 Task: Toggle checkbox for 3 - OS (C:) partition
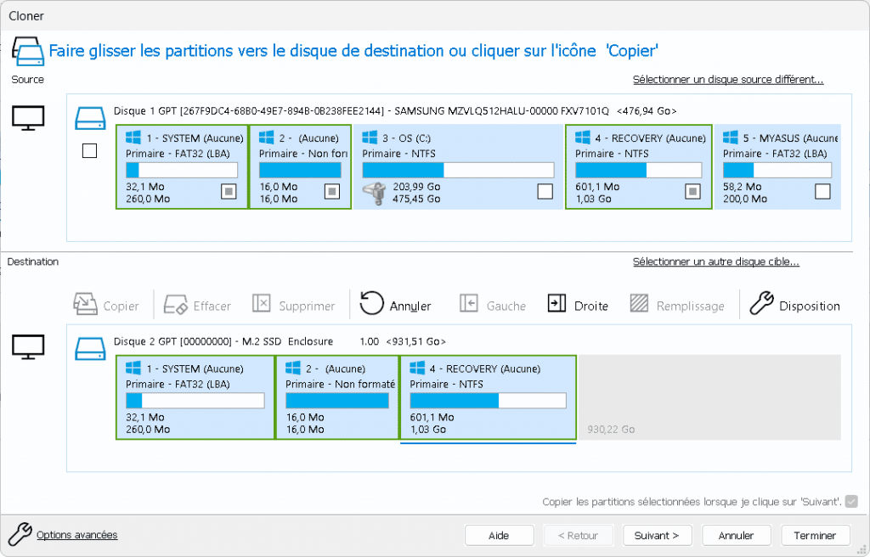(545, 192)
